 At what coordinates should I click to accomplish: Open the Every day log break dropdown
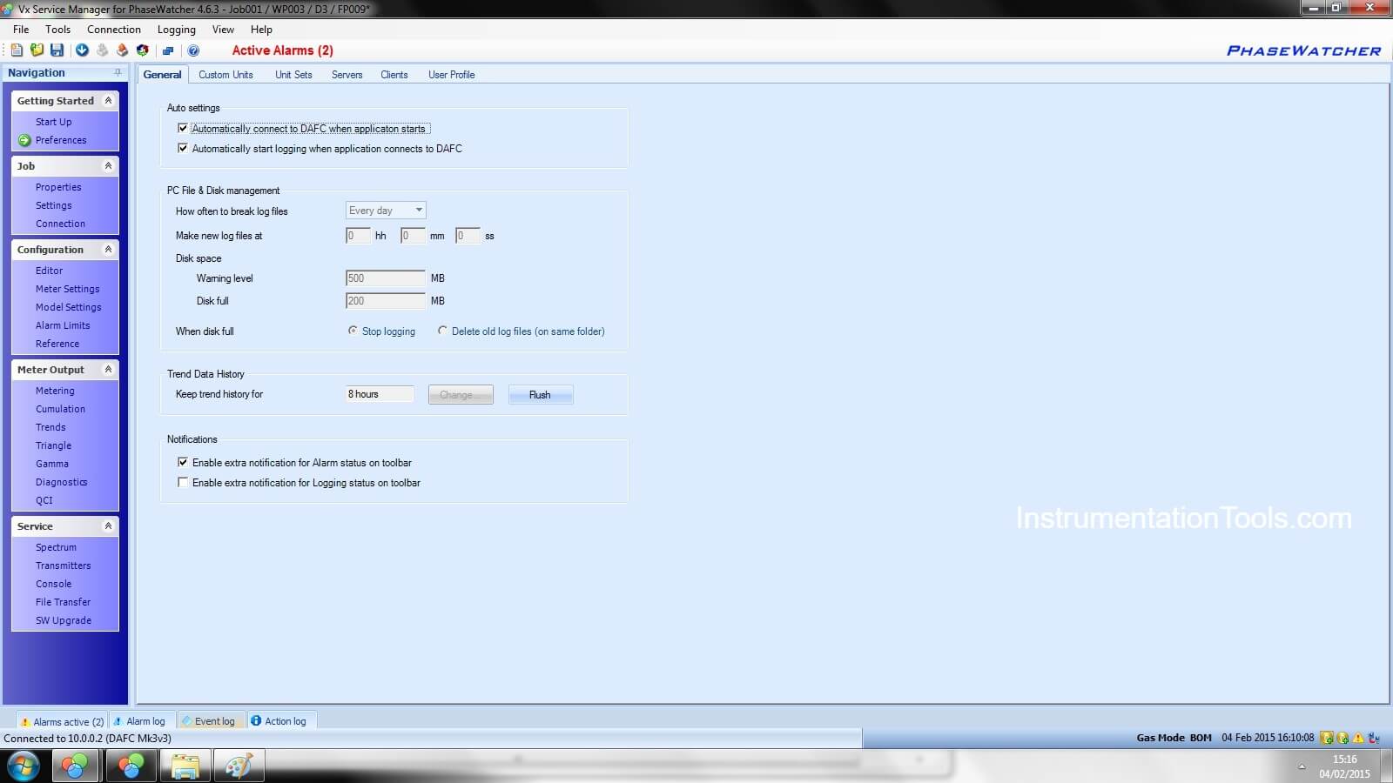(386, 211)
